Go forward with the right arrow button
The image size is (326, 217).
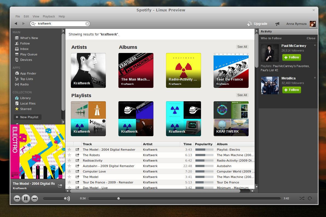click(x=24, y=24)
